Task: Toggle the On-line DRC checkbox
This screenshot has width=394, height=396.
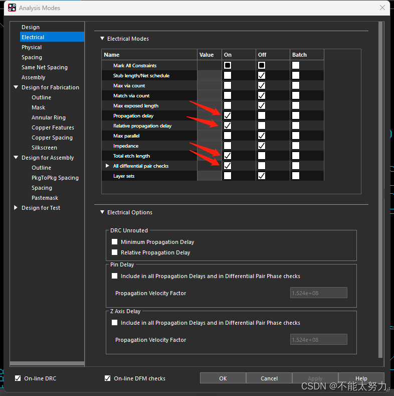Action: 18,378
